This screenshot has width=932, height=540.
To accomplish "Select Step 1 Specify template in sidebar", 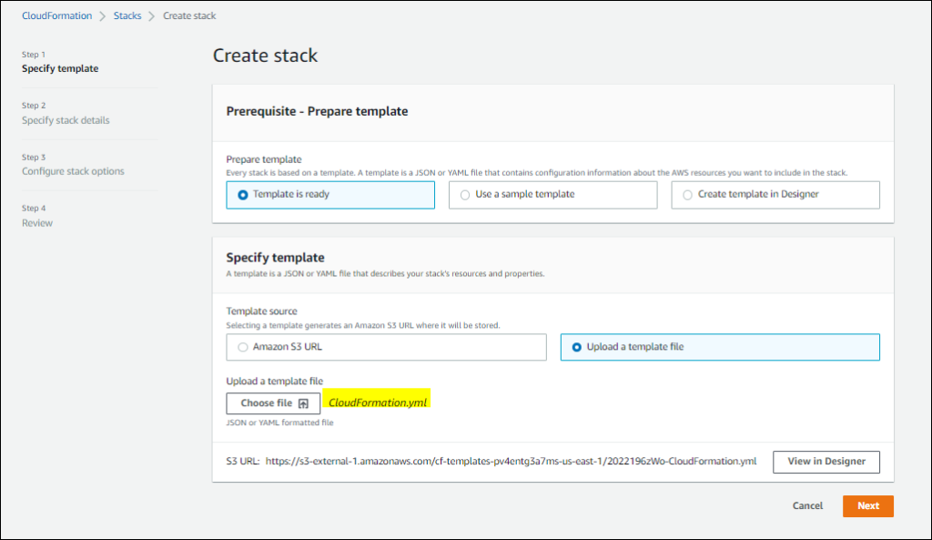I will pos(60,68).
